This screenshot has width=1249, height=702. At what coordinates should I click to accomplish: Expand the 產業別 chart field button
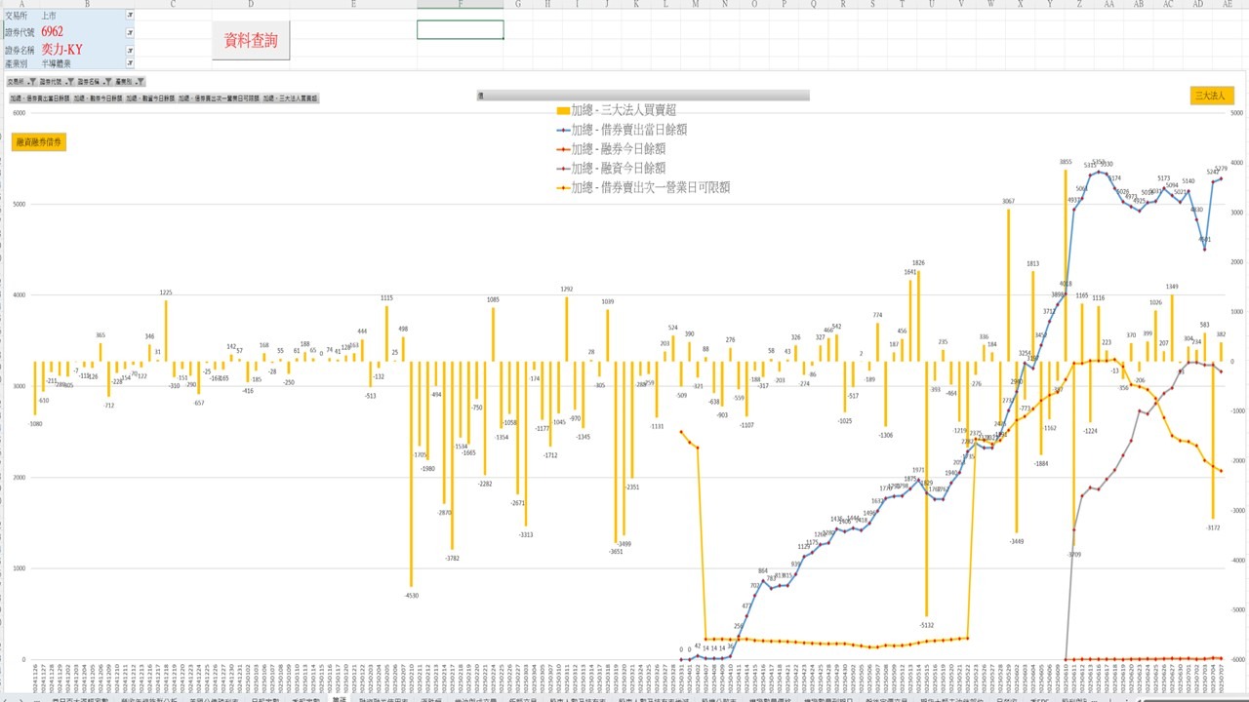coord(130,82)
